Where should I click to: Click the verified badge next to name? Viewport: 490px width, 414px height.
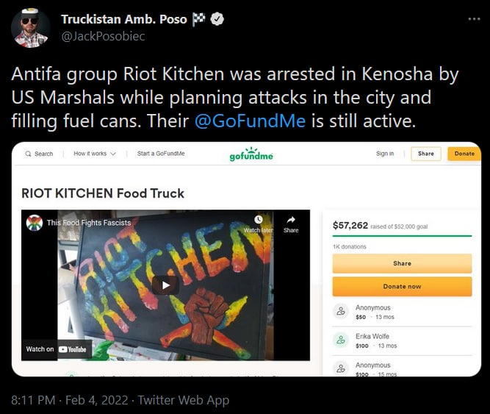coord(217,20)
